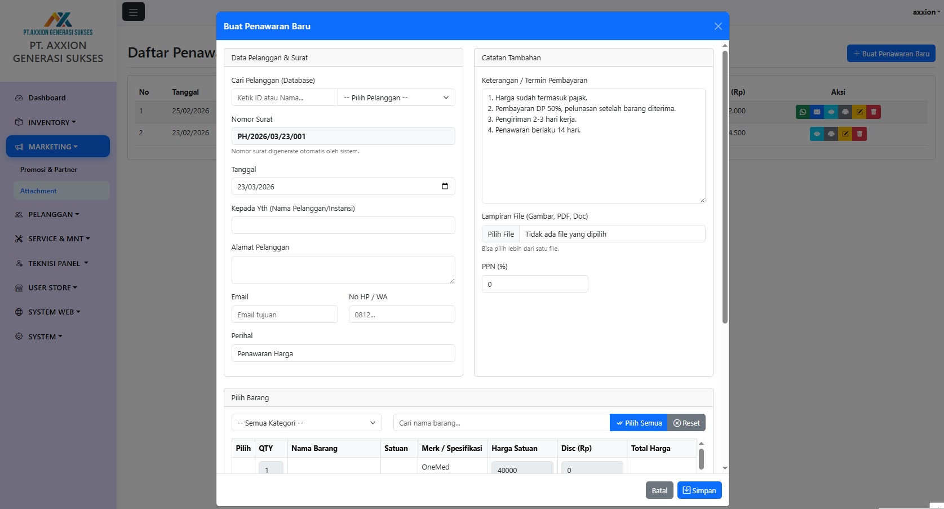The height and width of the screenshot is (509, 944).
Task: Expand the INVENTORY sidebar menu
Action: tap(58, 122)
